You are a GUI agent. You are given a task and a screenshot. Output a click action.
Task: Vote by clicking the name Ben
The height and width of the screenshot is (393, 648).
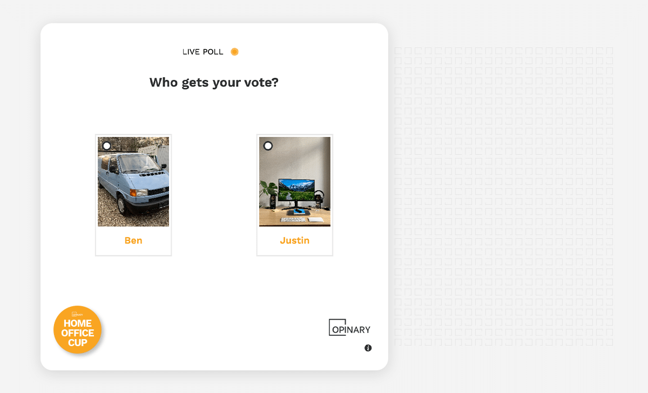[x=133, y=240]
